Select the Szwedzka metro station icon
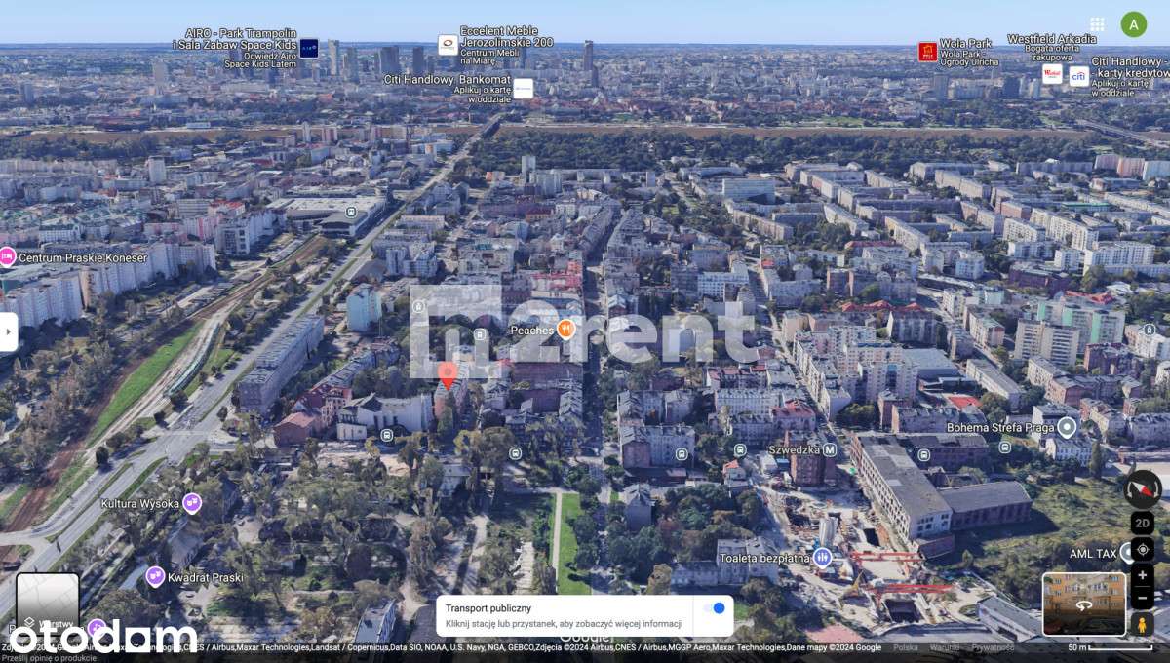 pyautogui.click(x=830, y=449)
